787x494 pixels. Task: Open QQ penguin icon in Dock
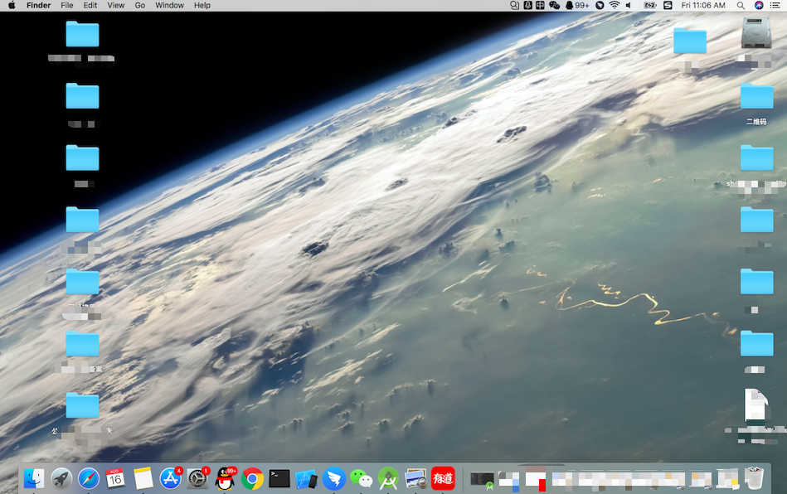pos(225,478)
